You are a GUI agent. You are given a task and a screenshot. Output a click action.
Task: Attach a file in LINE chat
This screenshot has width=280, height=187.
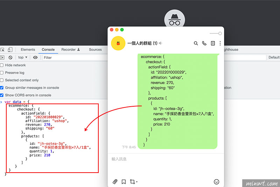pyautogui.click(x=115, y=182)
